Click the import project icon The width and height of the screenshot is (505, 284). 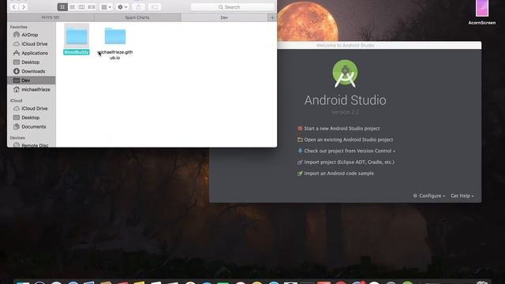click(300, 162)
